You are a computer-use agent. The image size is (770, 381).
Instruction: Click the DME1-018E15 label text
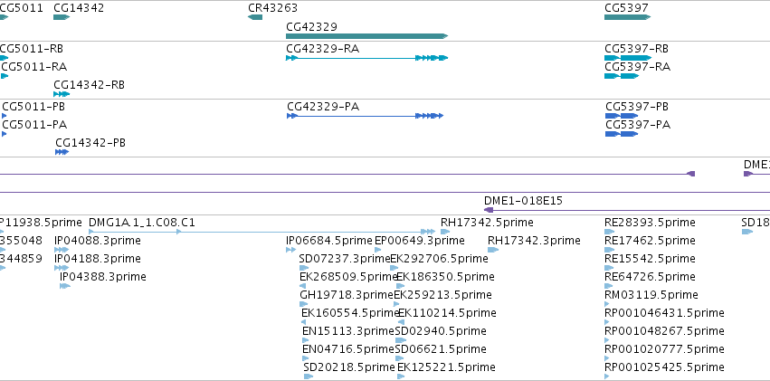point(524,200)
